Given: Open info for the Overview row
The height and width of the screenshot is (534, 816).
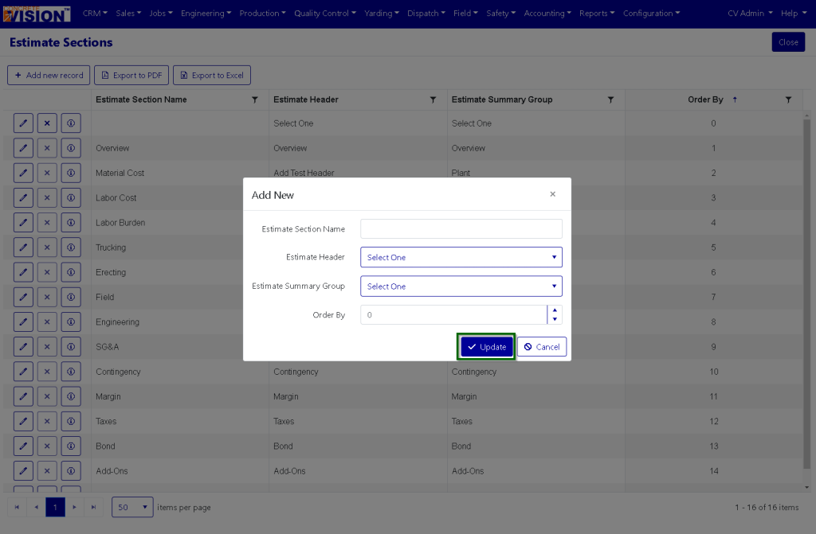Looking at the screenshot, I should 71,148.
